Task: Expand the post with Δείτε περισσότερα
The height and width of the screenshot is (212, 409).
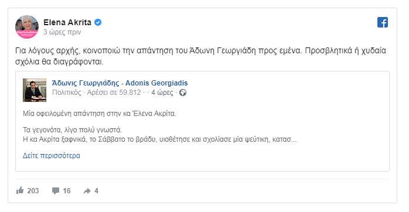Action: click(x=52, y=156)
